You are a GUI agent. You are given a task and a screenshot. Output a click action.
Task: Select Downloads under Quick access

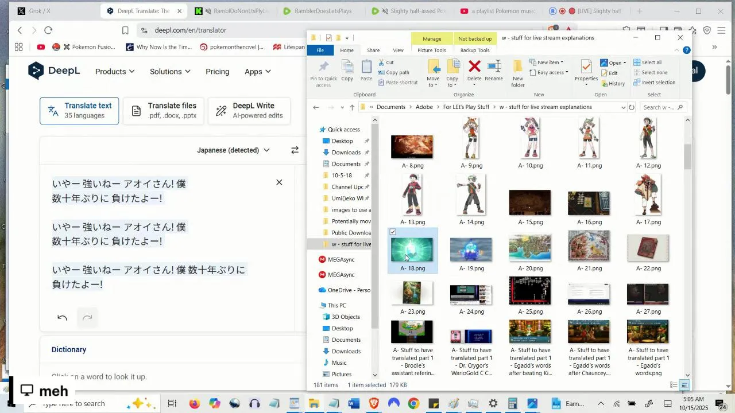[346, 153]
